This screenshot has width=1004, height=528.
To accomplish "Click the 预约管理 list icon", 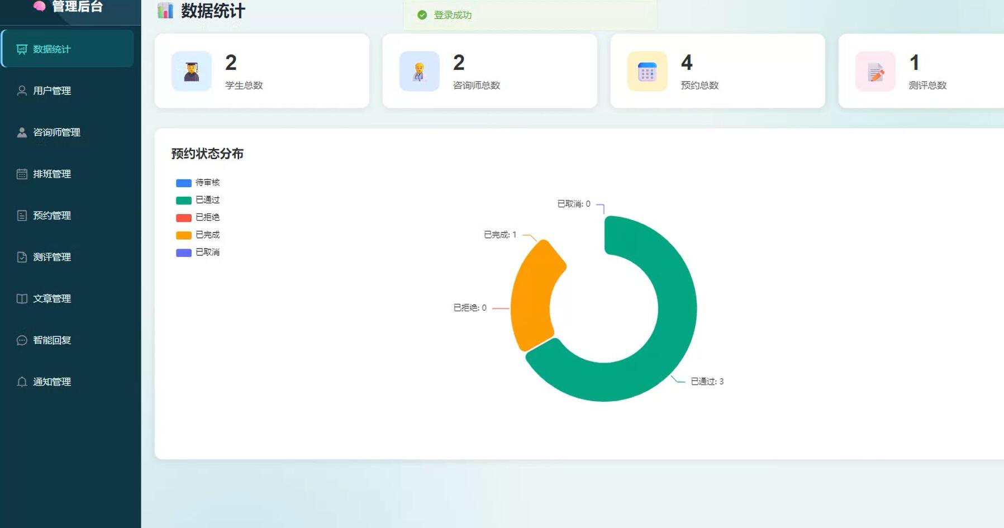I will click(x=22, y=216).
